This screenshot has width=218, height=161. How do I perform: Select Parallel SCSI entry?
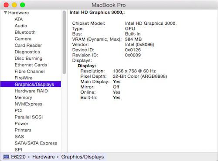click(x=29, y=117)
